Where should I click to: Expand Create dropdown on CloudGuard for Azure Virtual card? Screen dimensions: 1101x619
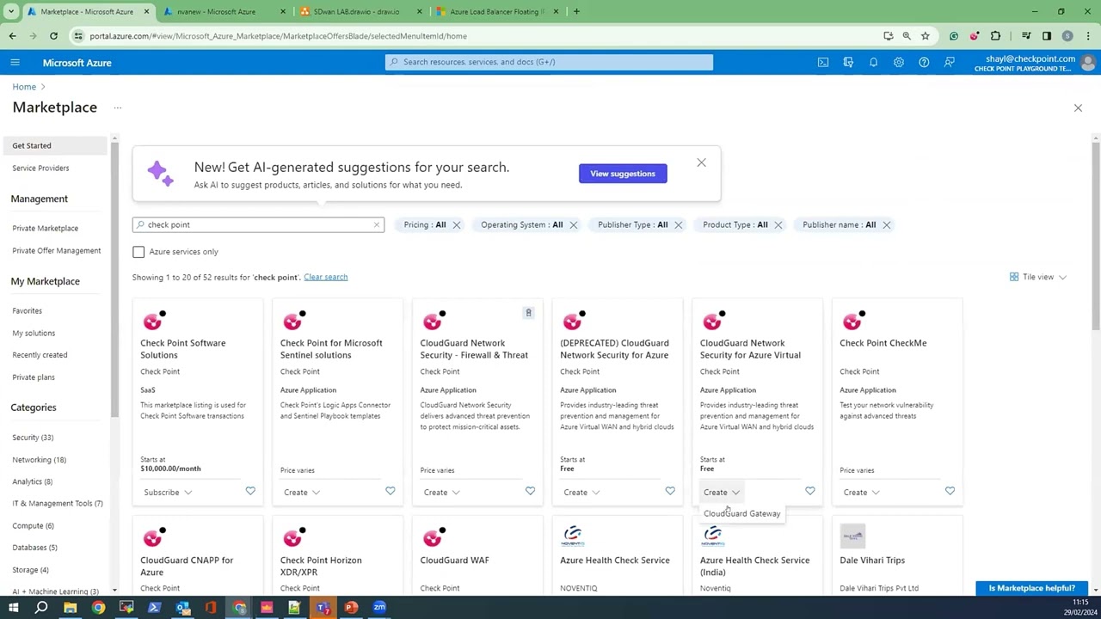pos(722,493)
